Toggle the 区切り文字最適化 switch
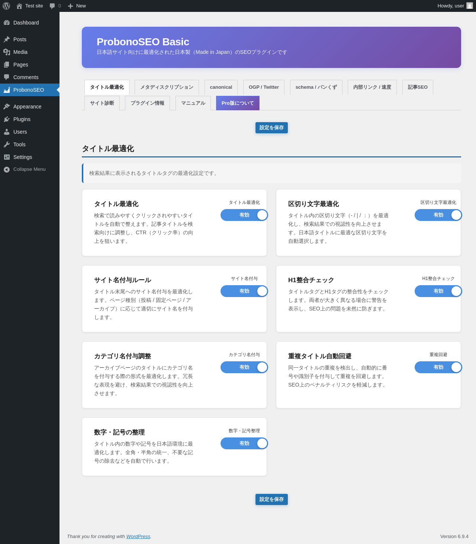 click(438, 215)
